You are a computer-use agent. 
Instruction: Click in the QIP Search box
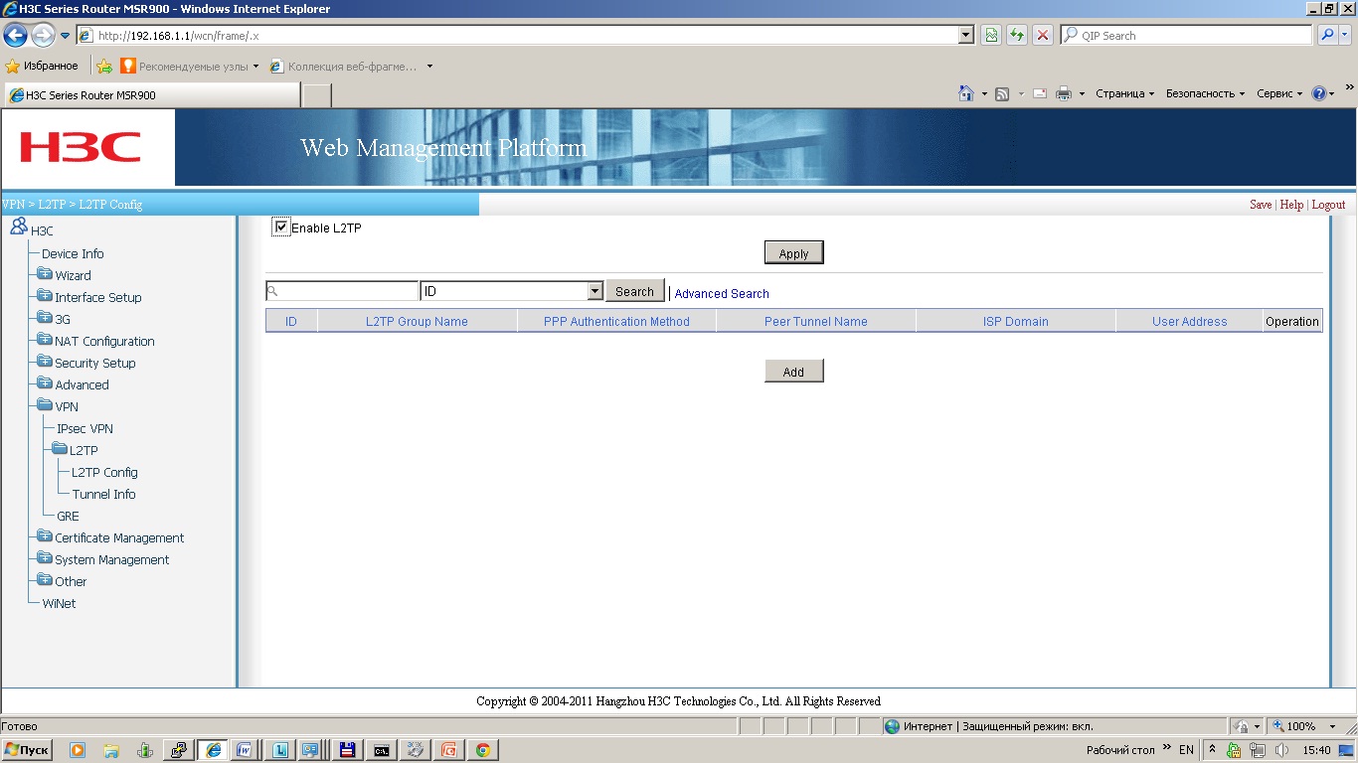point(1186,36)
